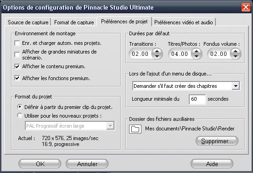
Task: Select Définir à partir du premier clip
Action: coord(20,107)
